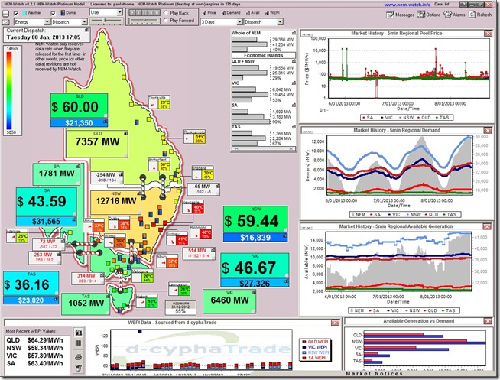Image resolution: width=500 pixels, height=380 pixels.
Task: Click the NSW $59.44 price box
Action: [x=255, y=220]
